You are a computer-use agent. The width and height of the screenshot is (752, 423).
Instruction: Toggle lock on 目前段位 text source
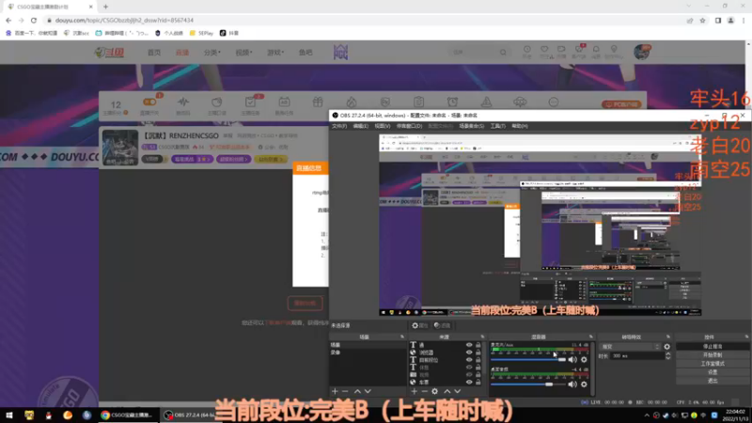[x=478, y=360]
